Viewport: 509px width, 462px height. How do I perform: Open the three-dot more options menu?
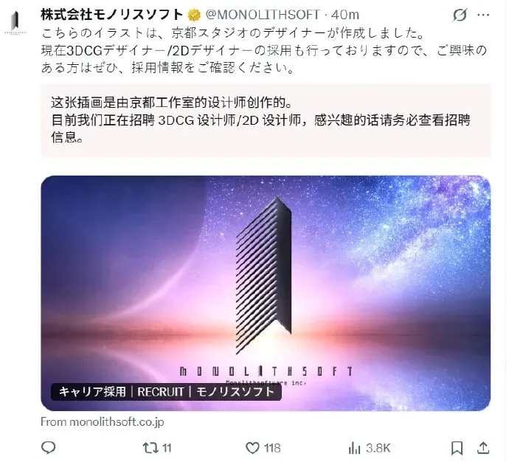click(484, 15)
